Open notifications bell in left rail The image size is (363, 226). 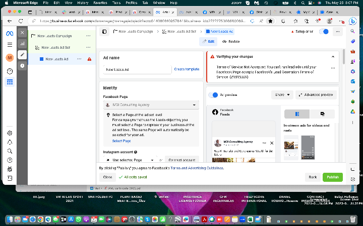click(10, 142)
